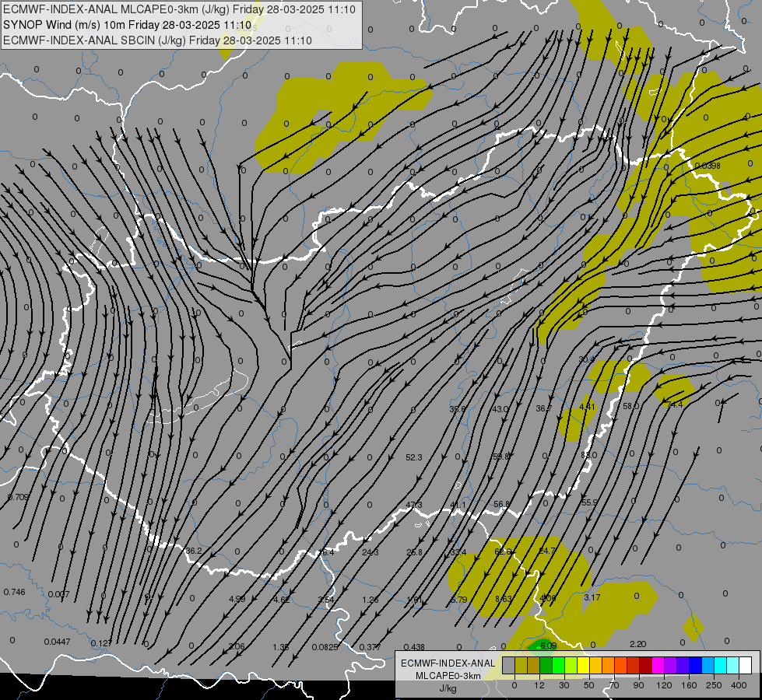Click the grid value 0.746

point(14,592)
